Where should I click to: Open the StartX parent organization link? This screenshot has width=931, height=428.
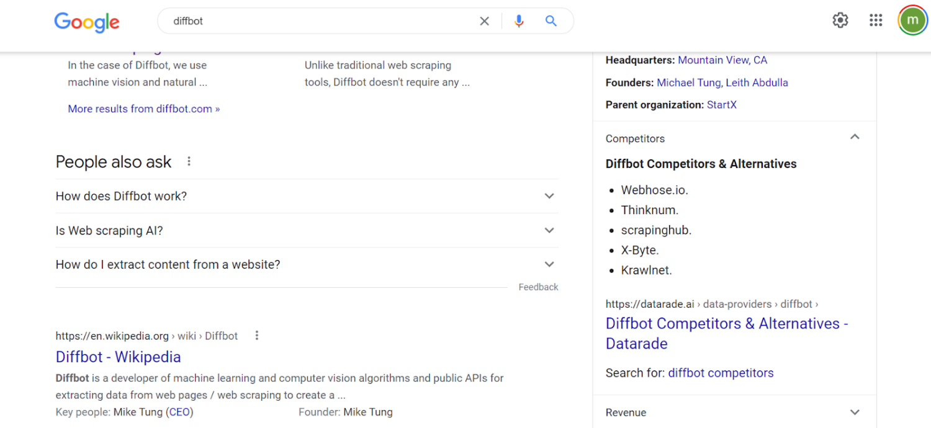click(722, 105)
